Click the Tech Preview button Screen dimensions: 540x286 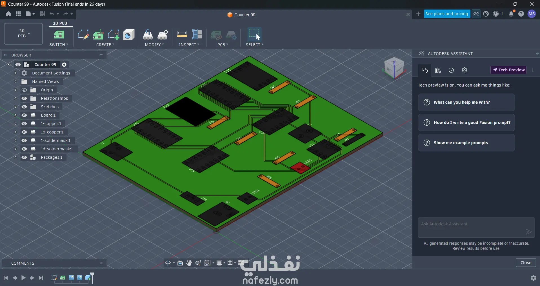(509, 70)
